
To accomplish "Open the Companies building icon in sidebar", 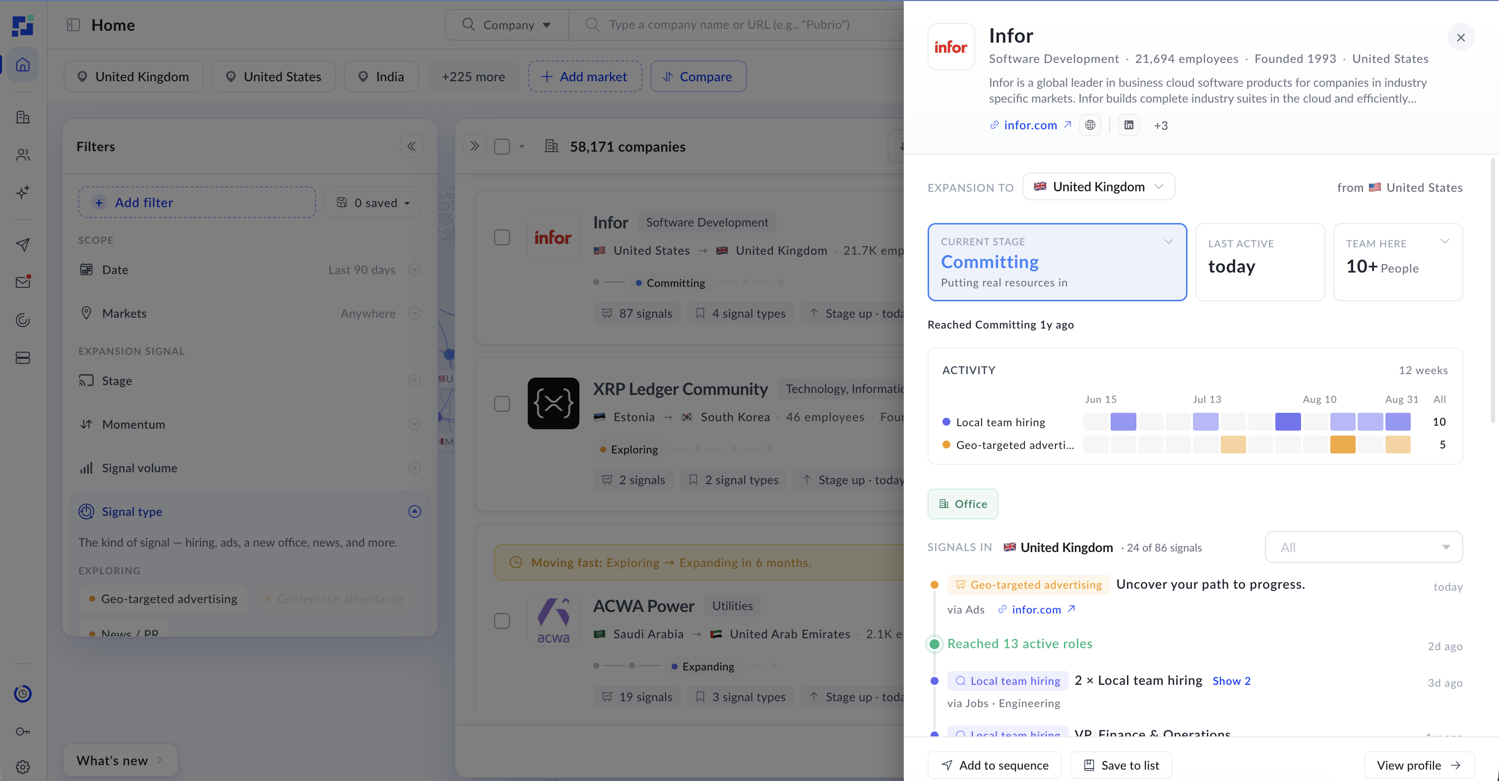I will pyautogui.click(x=23, y=117).
